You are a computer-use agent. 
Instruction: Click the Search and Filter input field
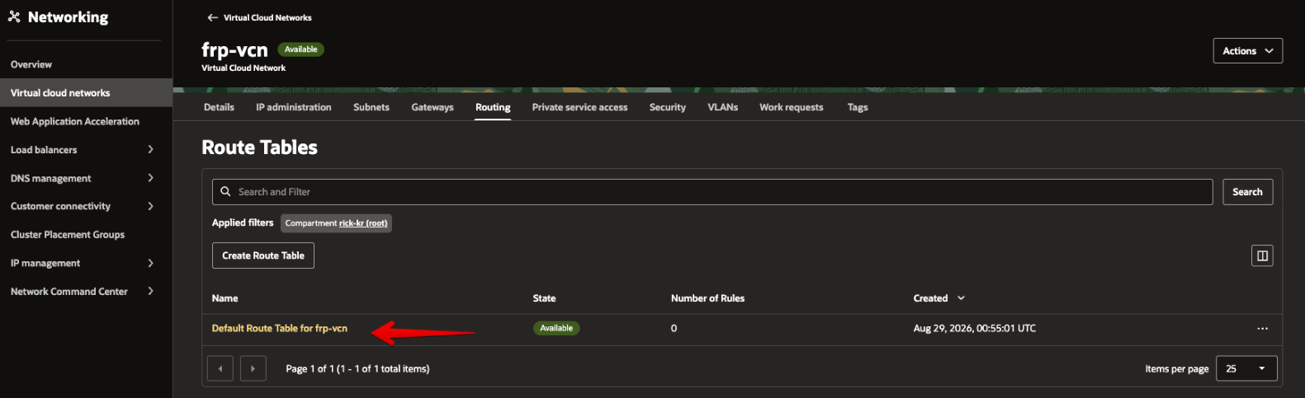(x=712, y=192)
